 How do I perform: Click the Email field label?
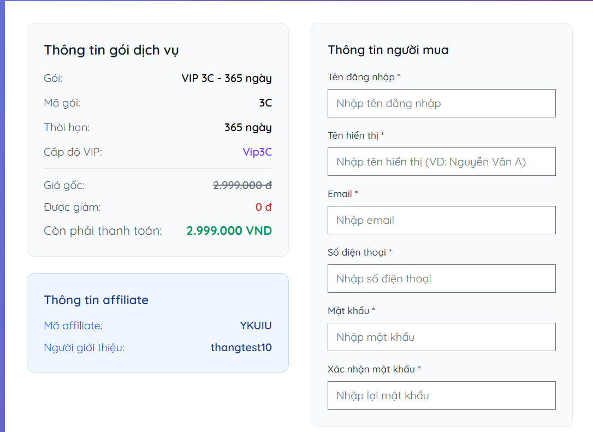point(340,194)
